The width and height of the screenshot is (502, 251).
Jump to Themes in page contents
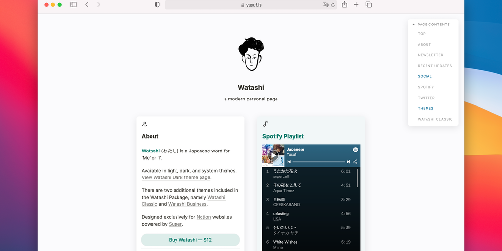[426, 108]
